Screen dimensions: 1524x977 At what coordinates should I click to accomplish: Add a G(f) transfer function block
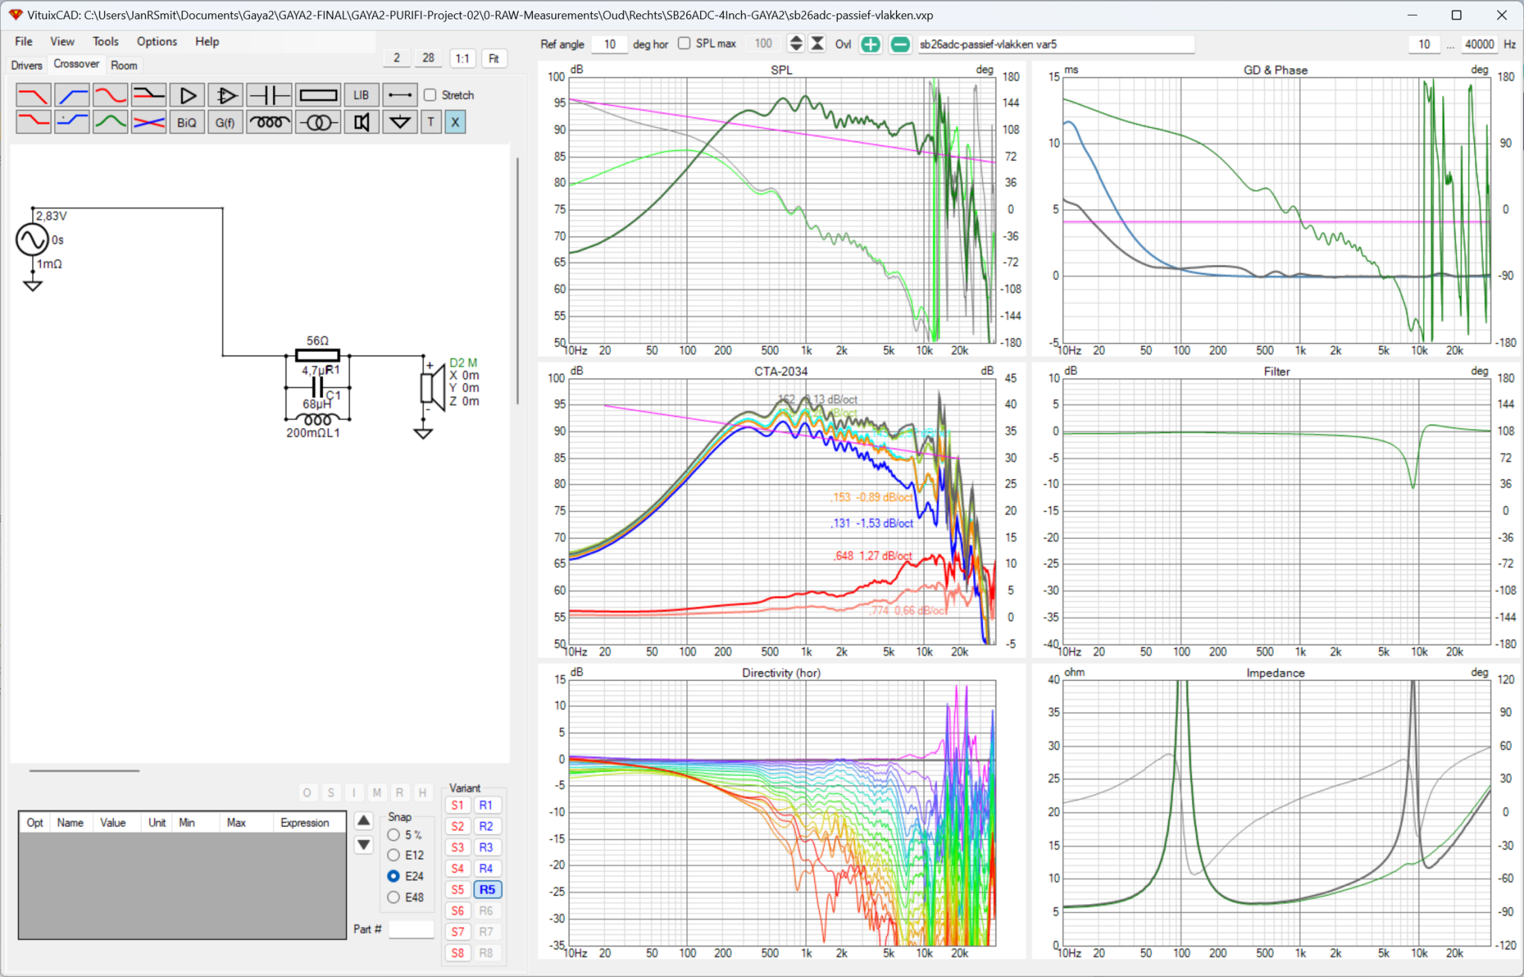pos(225,122)
